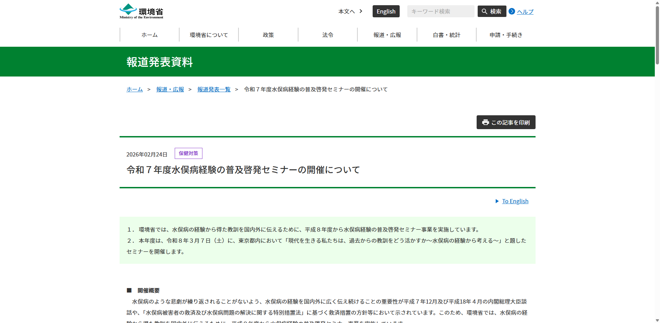660x323 pixels.
Task: Click the printer icon on この記事を印刷
Action: [485, 122]
